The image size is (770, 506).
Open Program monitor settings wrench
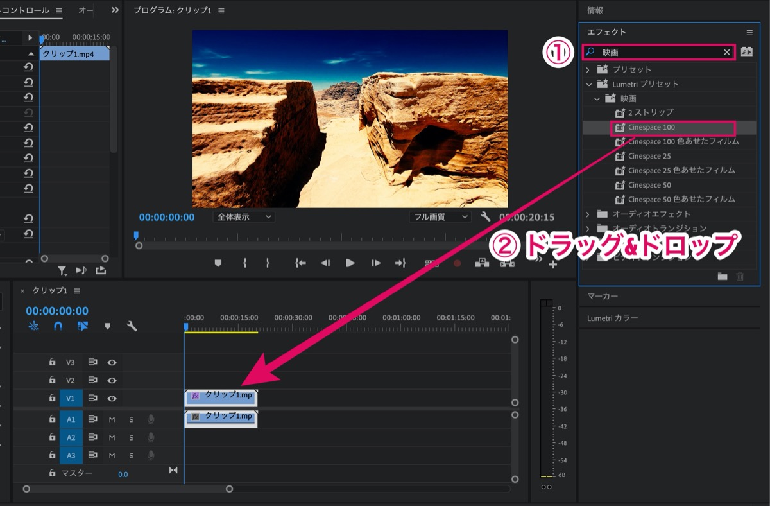click(x=485, y=217)
